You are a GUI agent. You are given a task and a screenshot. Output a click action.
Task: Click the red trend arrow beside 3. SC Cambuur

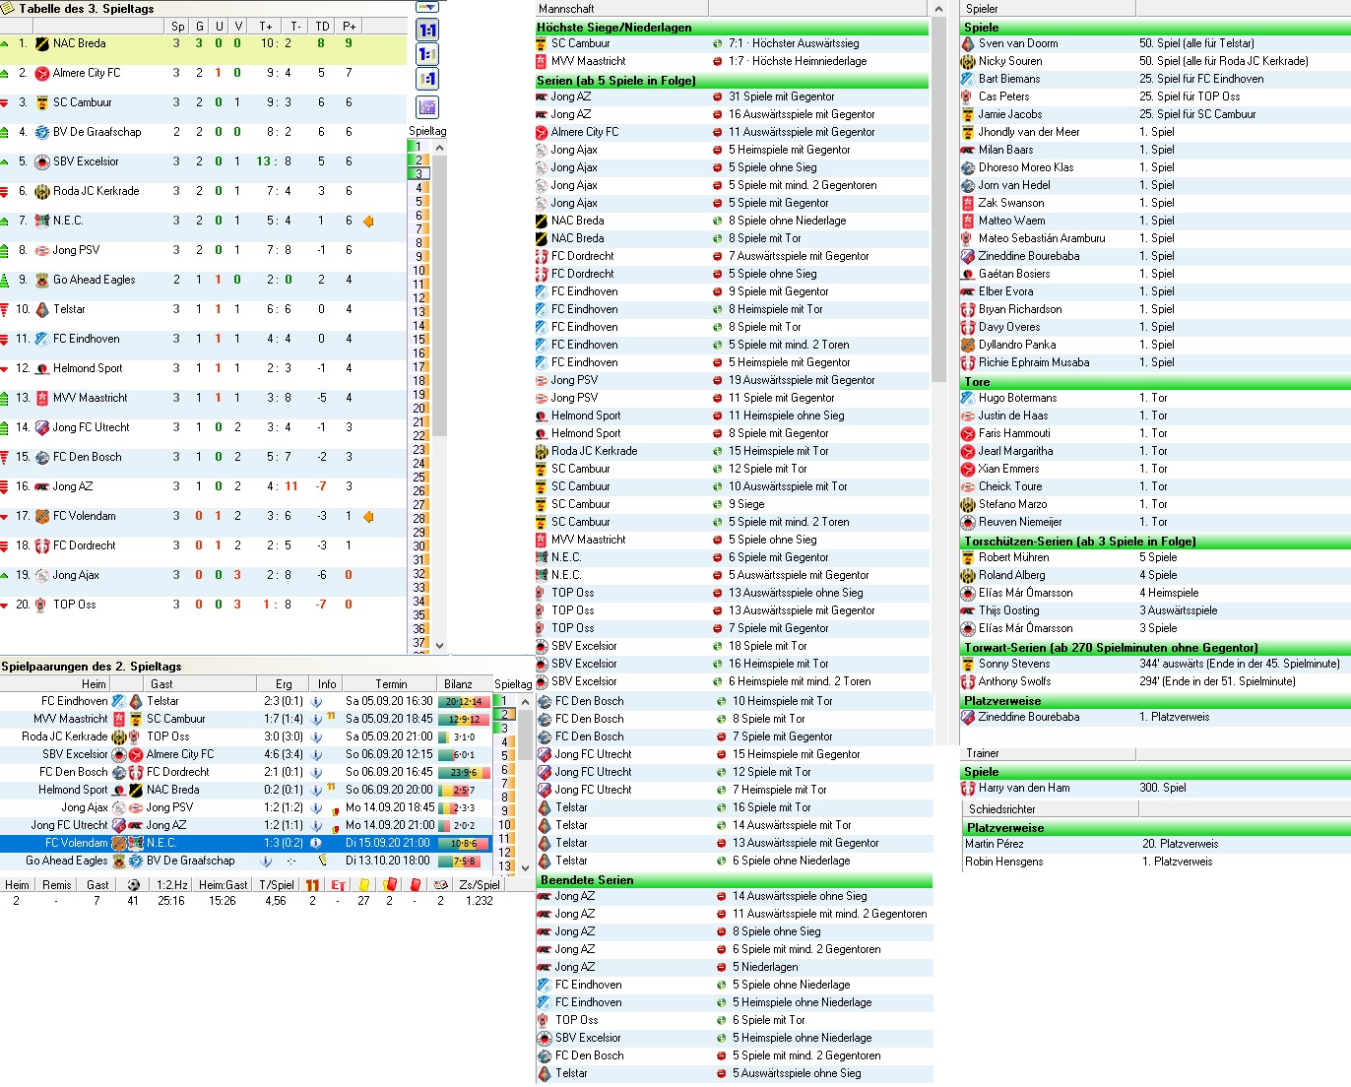(5, 102)
